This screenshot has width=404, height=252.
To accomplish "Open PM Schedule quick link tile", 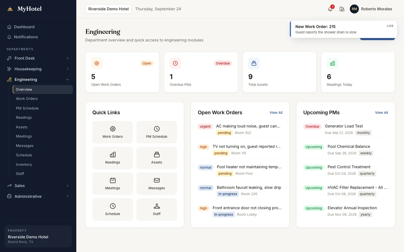I will point(157,132).
